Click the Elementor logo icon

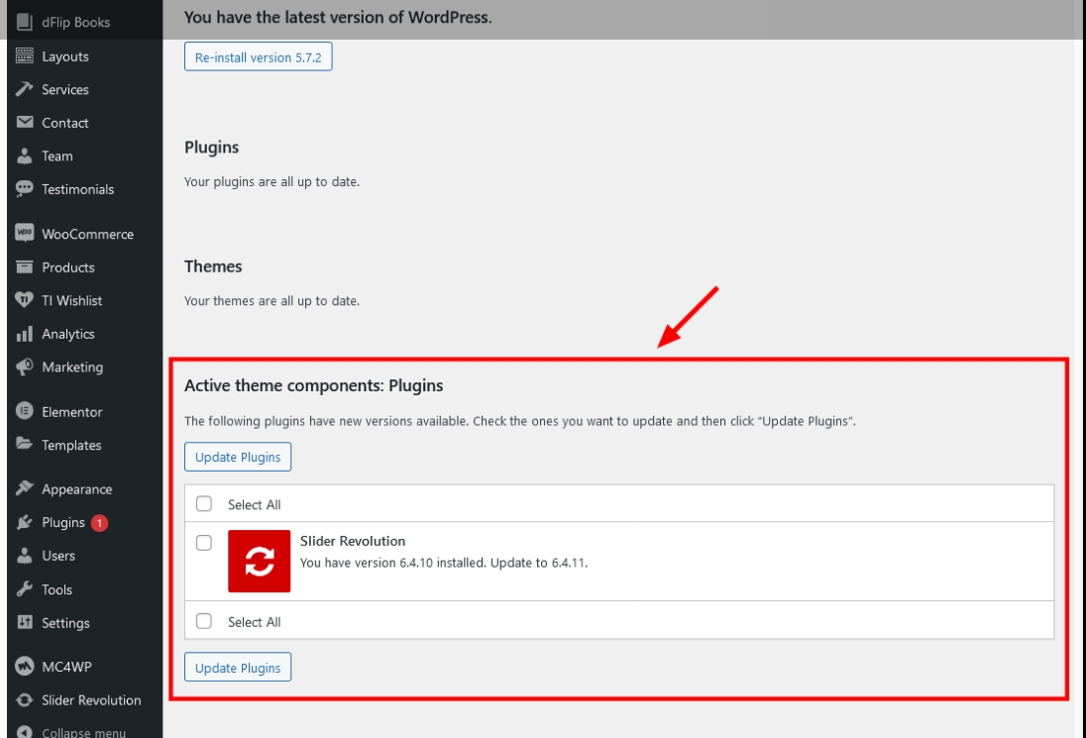24,411
